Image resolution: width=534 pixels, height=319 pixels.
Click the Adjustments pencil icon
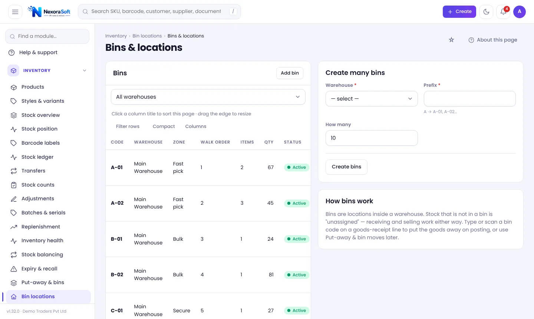point(14,199)
